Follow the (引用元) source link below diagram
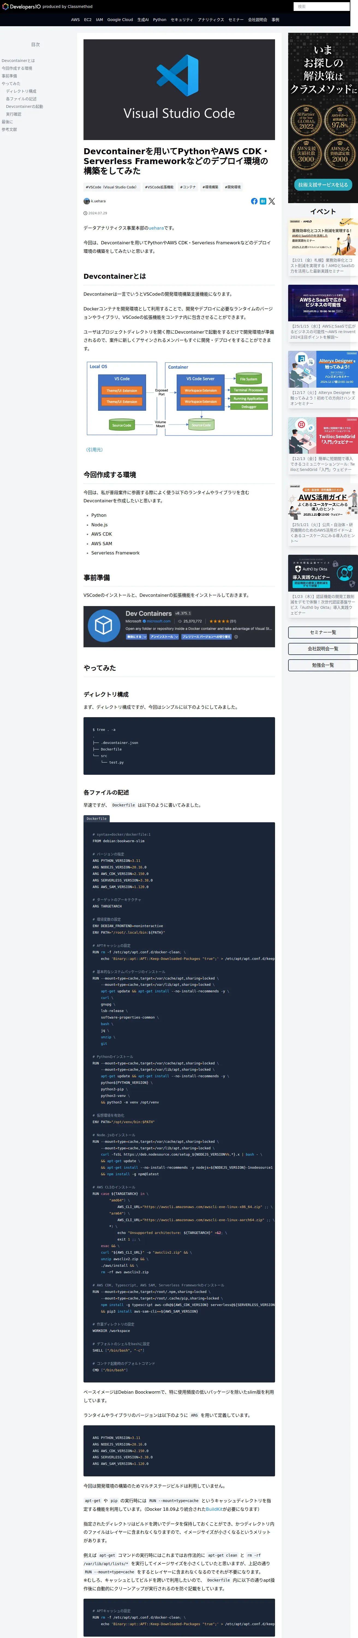Screen dimensions: 358x1638 click(94, 450)
